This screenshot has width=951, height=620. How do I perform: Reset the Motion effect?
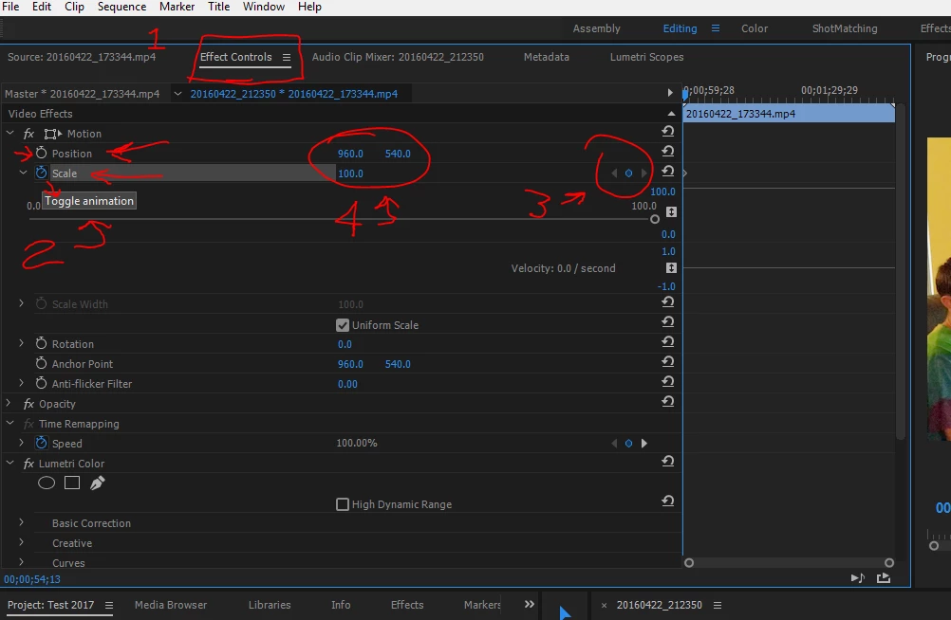tap(668, 131)
